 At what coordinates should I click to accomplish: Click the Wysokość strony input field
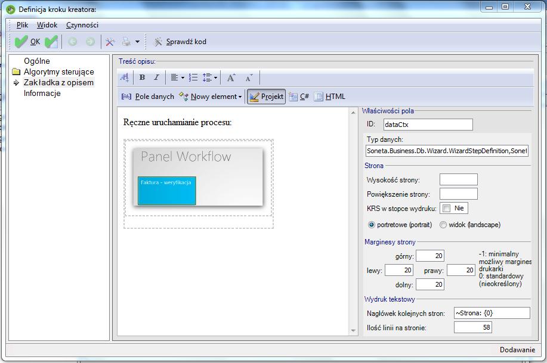tap(458, 179)
